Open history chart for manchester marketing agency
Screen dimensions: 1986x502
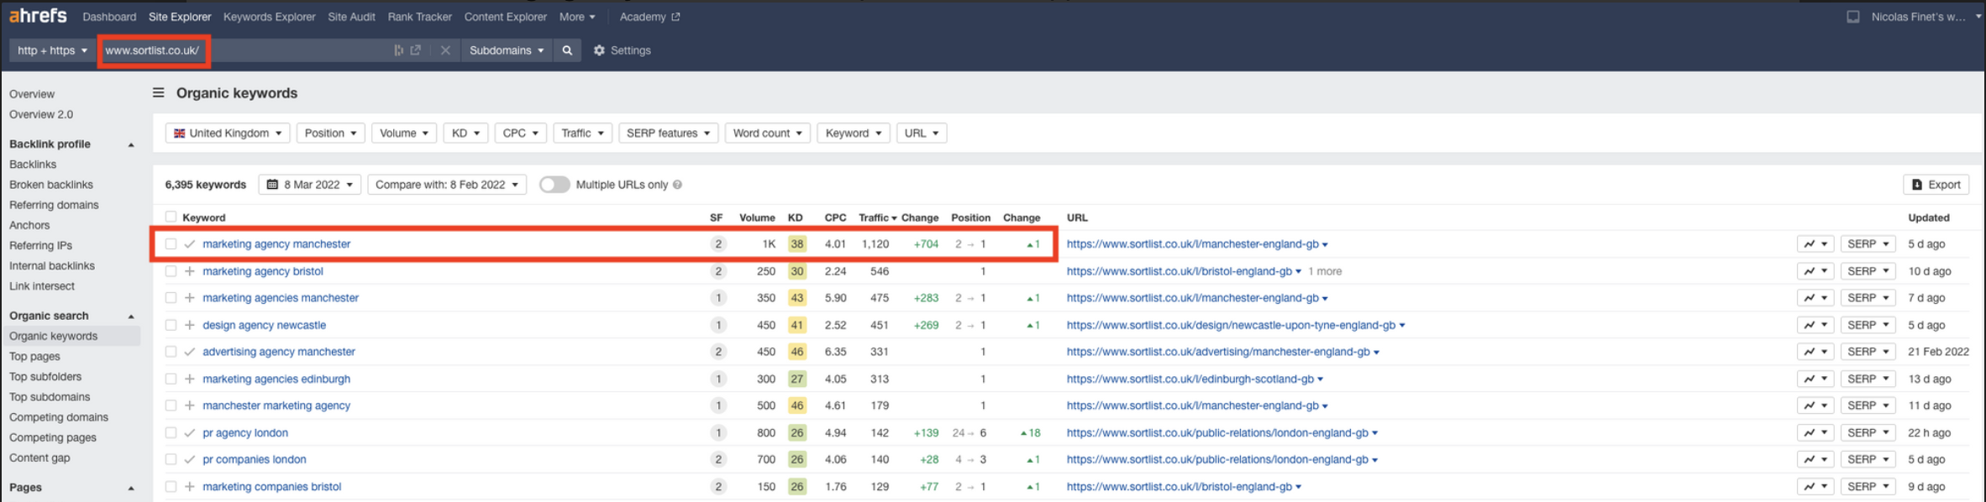[x=1815, y=405]
